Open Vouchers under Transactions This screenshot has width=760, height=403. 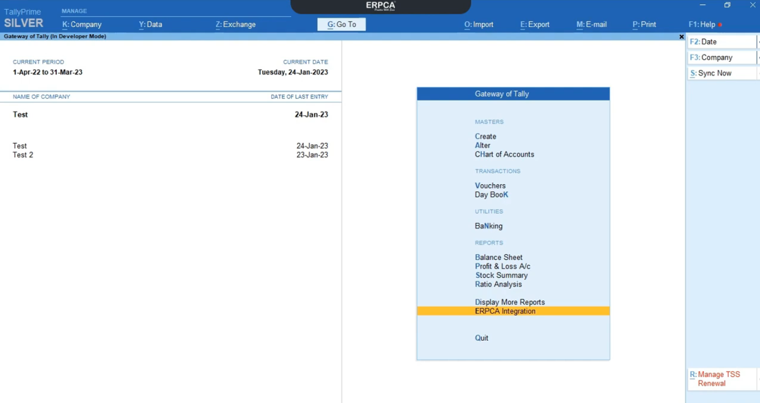(490, 186)
